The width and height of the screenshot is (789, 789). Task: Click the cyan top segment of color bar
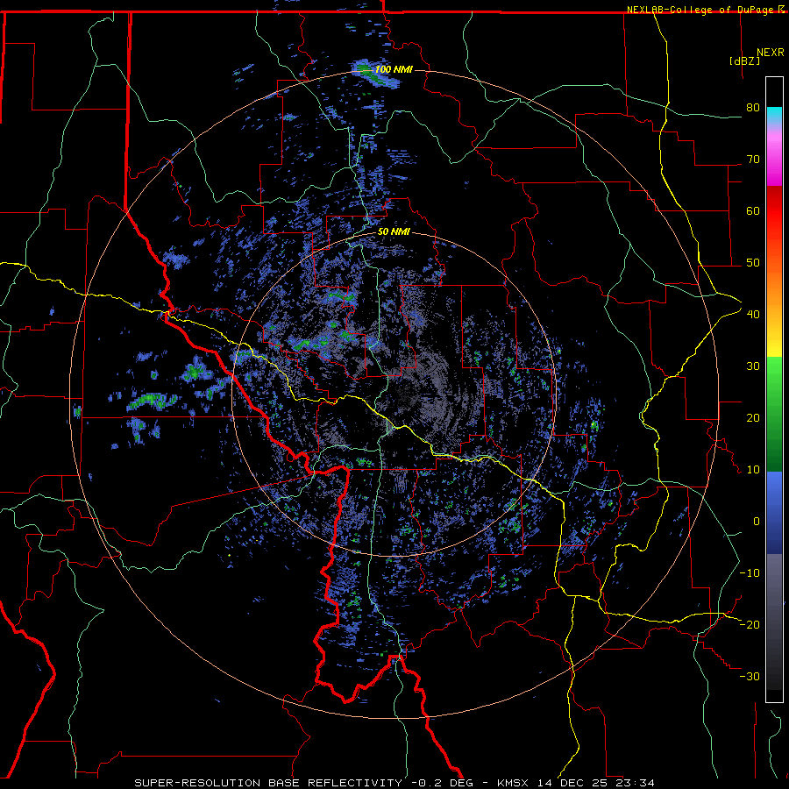coord(774,116)
